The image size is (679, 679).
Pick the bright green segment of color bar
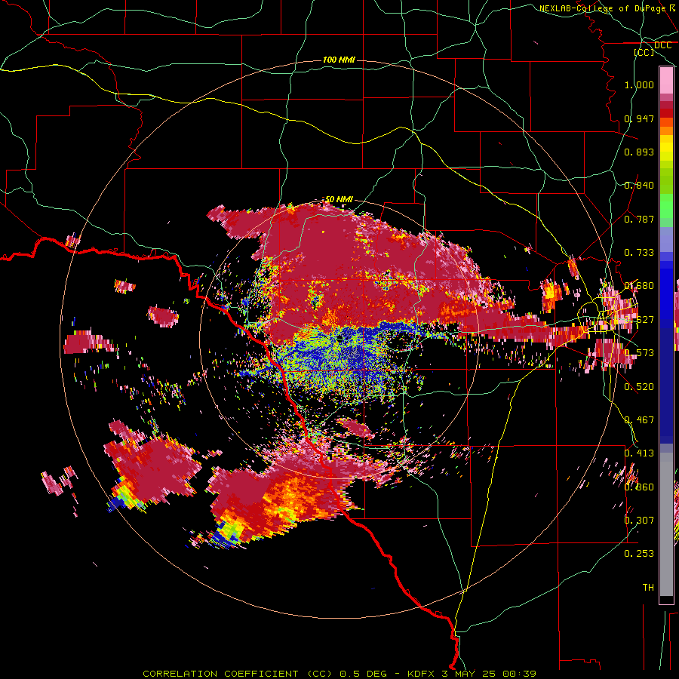click(666, 207)
